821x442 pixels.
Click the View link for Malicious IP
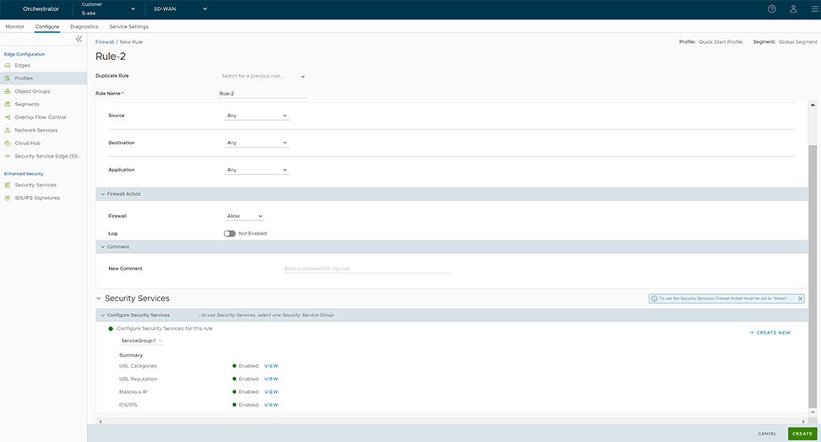(x=271, y=392)
